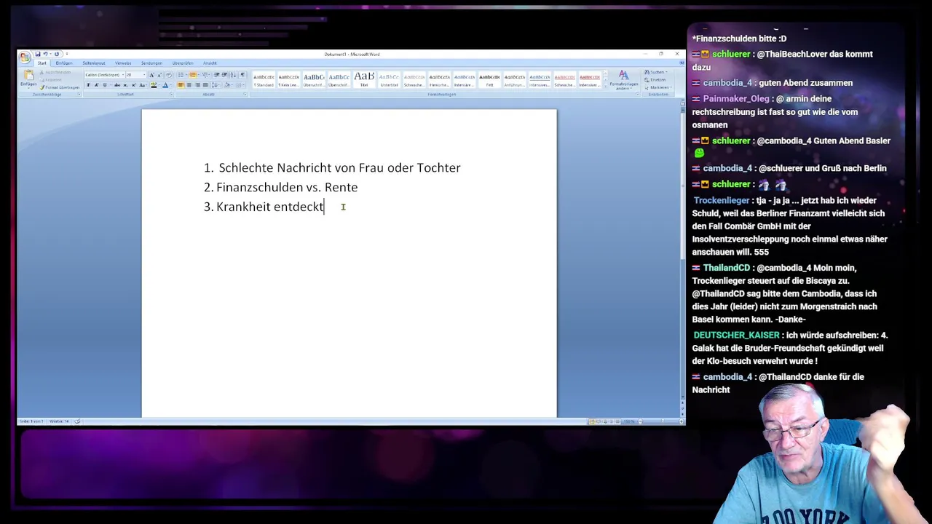Toggle italic formatting (K)
The height and width of the screenshot is (524, 932).
click(96, 85)
